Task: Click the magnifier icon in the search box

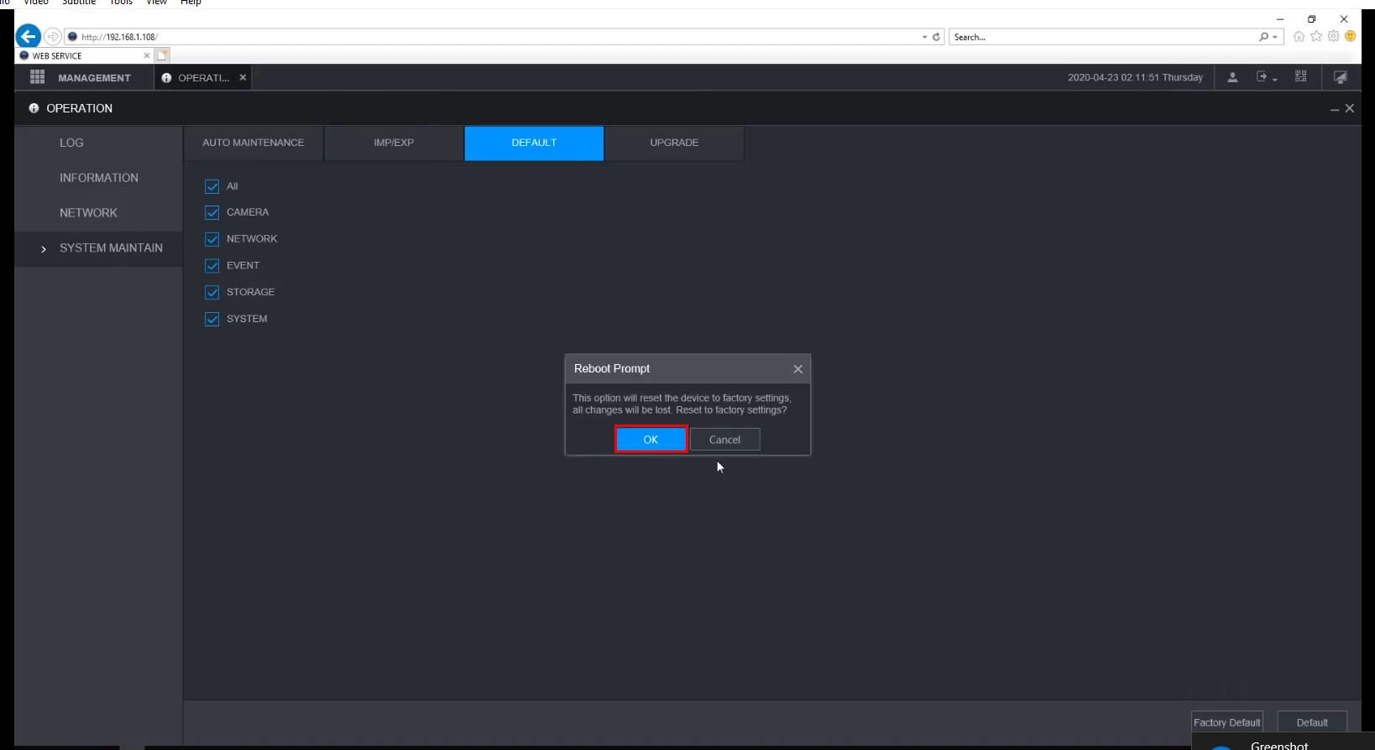Action: coord(1263,37)
